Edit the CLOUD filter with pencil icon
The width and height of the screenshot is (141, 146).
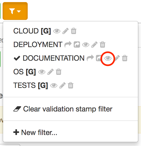[66, 31]
